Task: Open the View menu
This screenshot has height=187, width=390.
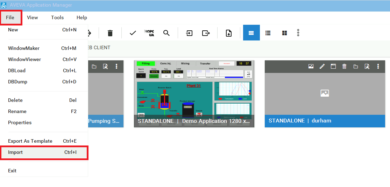Action: coord(32,17)
